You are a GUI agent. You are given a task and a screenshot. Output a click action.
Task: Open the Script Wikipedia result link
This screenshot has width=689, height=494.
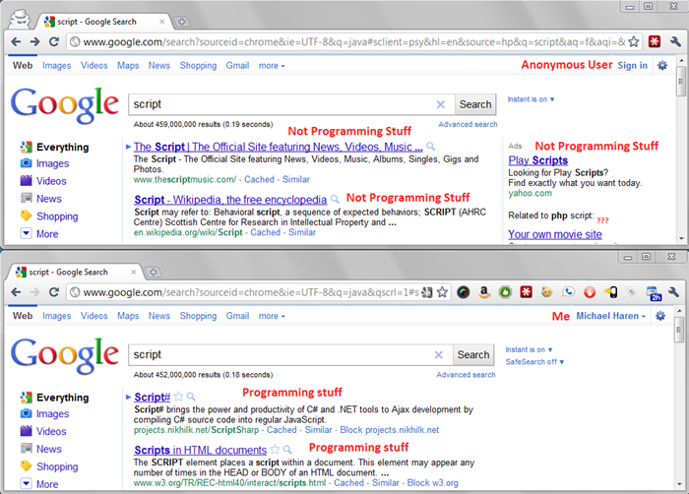coord(230,200)
